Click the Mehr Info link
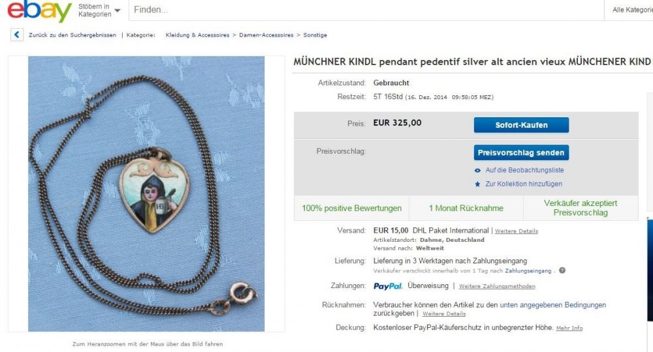Viewport: 653px width, 352px height. pos(569,328)
